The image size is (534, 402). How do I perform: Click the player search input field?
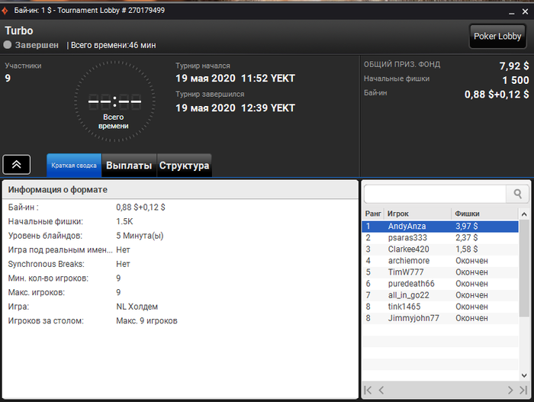click(x=436, y=194)
